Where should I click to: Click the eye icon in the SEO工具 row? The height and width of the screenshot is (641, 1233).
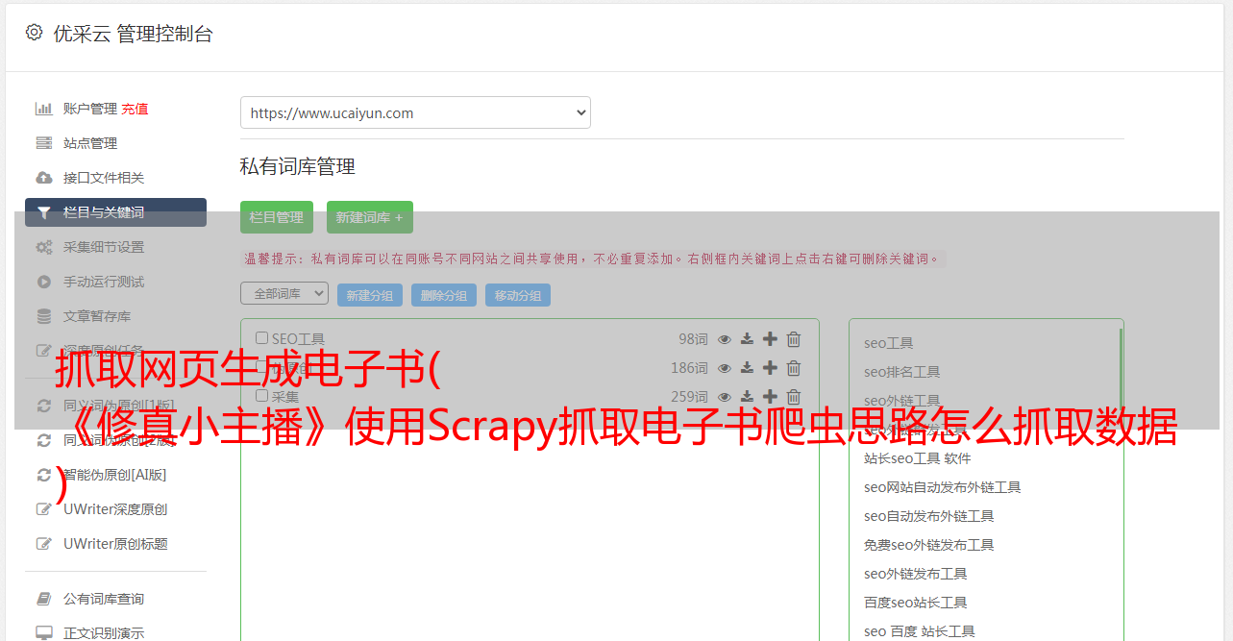click(725, 339)
